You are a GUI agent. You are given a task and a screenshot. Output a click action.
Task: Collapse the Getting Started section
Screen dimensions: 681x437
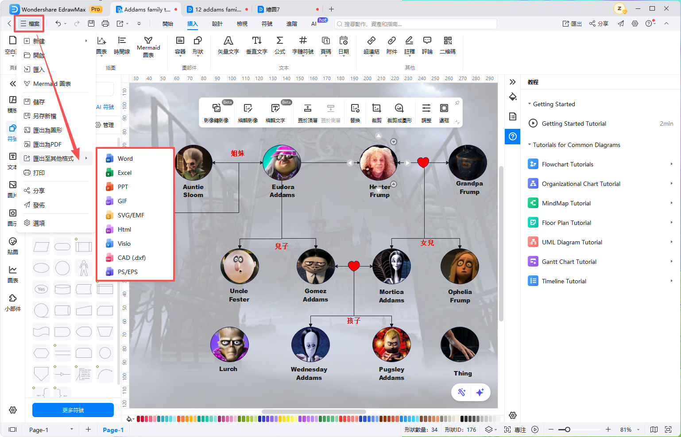coord(530,104)
